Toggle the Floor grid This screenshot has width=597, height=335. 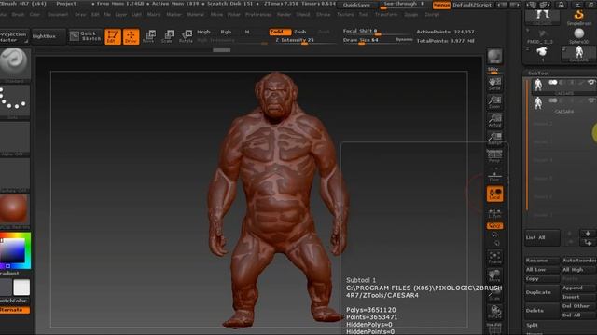tap(494, 176)
